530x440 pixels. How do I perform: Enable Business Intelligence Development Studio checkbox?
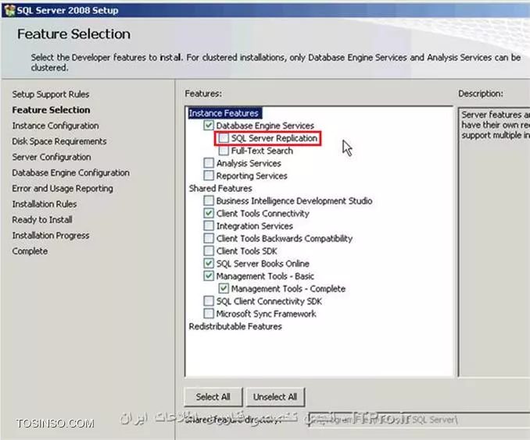pos(209,200)
